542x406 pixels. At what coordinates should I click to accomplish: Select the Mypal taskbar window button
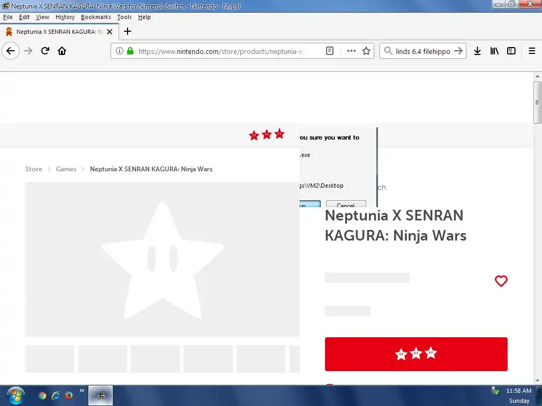101,395
